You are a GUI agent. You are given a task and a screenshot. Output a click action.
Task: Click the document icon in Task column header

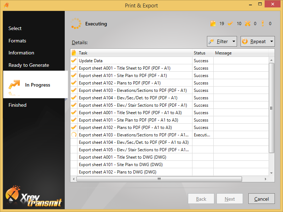pyautogui.click(x=74, y=53)
